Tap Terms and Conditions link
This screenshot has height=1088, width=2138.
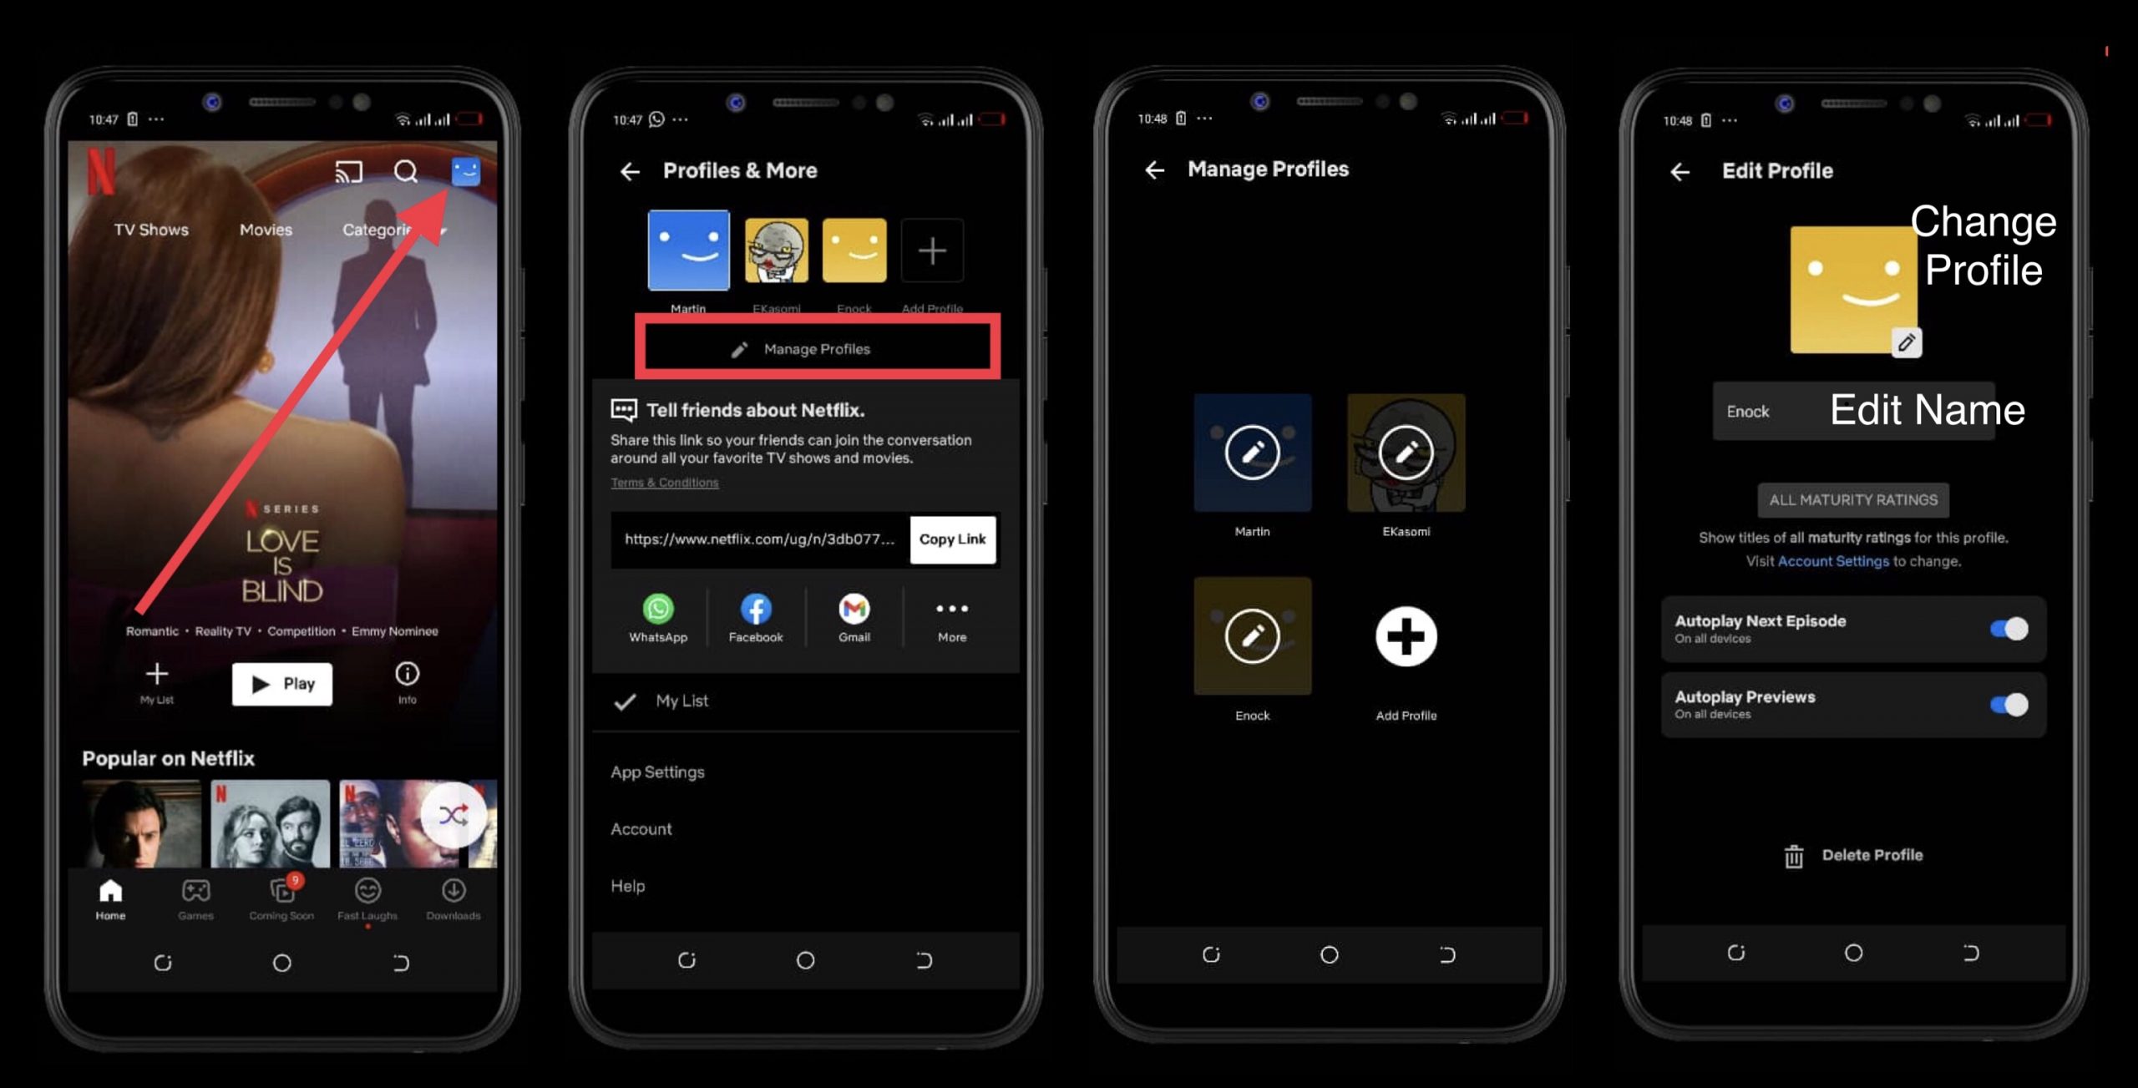pyautogui.click(x=663, y=482)
